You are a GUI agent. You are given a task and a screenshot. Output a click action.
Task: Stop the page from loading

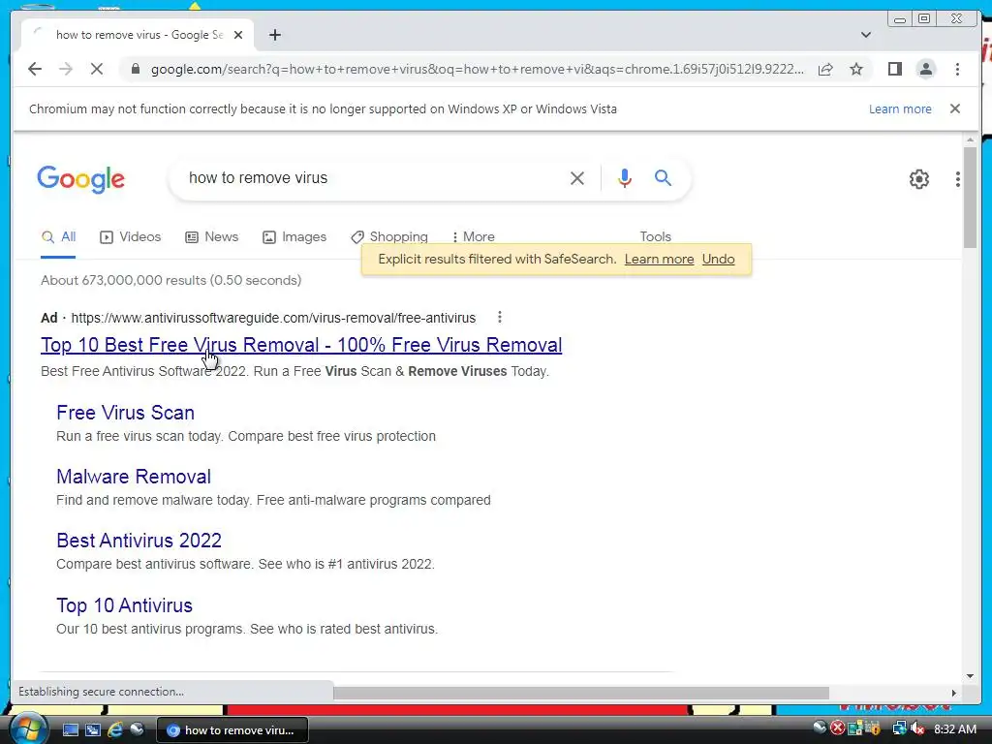point(97,69)
